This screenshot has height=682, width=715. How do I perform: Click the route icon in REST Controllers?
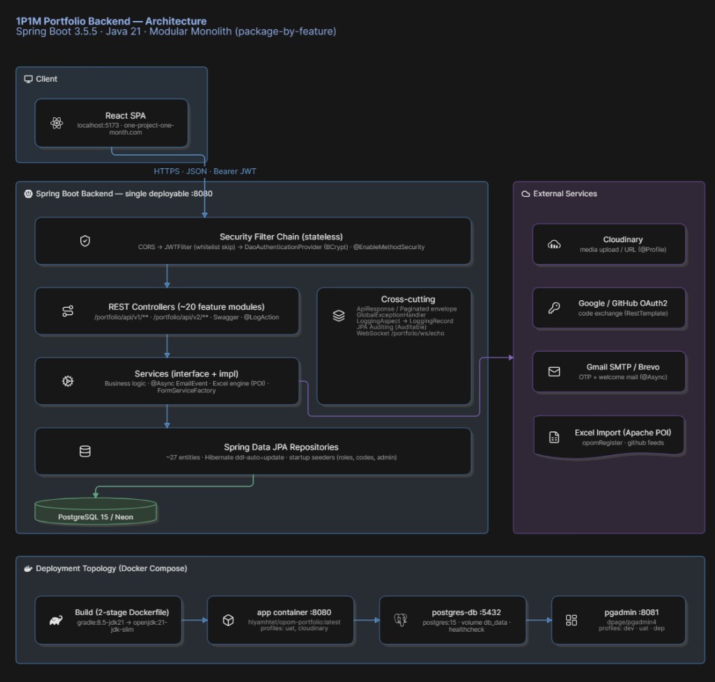[68, 311]
